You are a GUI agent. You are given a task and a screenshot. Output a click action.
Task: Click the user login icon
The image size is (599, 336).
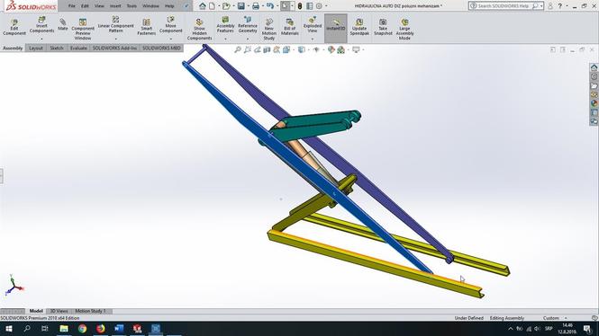550,6
